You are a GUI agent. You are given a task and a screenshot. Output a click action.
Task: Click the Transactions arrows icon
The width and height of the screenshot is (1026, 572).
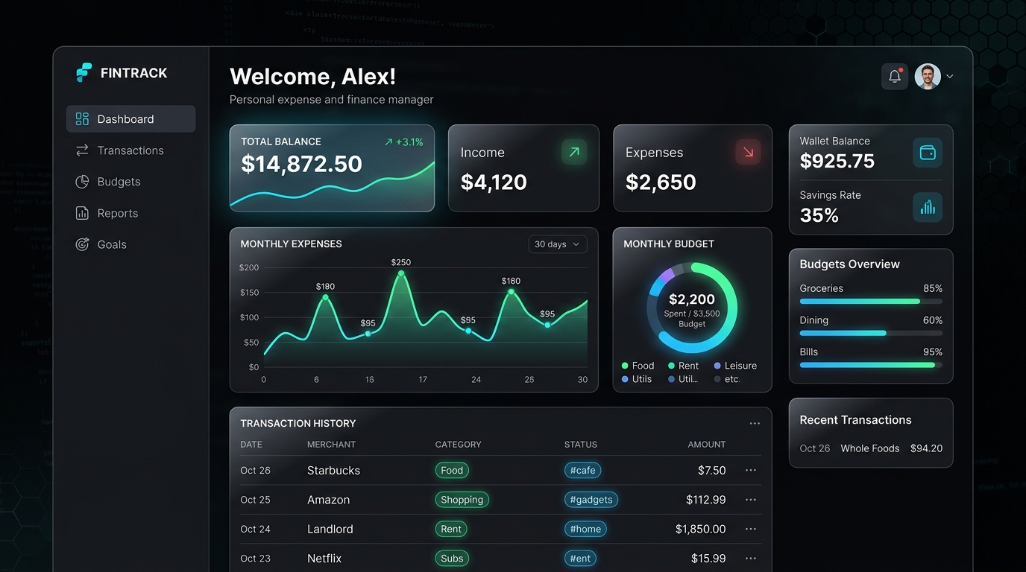[82, 150]
